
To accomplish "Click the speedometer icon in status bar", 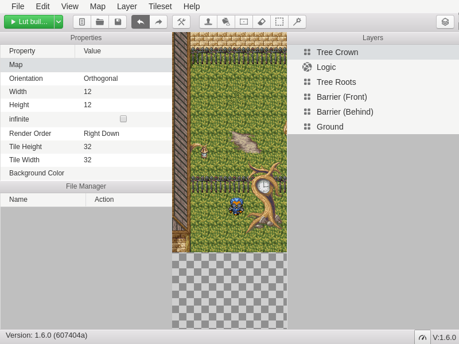I will click(x=422, y=337).
